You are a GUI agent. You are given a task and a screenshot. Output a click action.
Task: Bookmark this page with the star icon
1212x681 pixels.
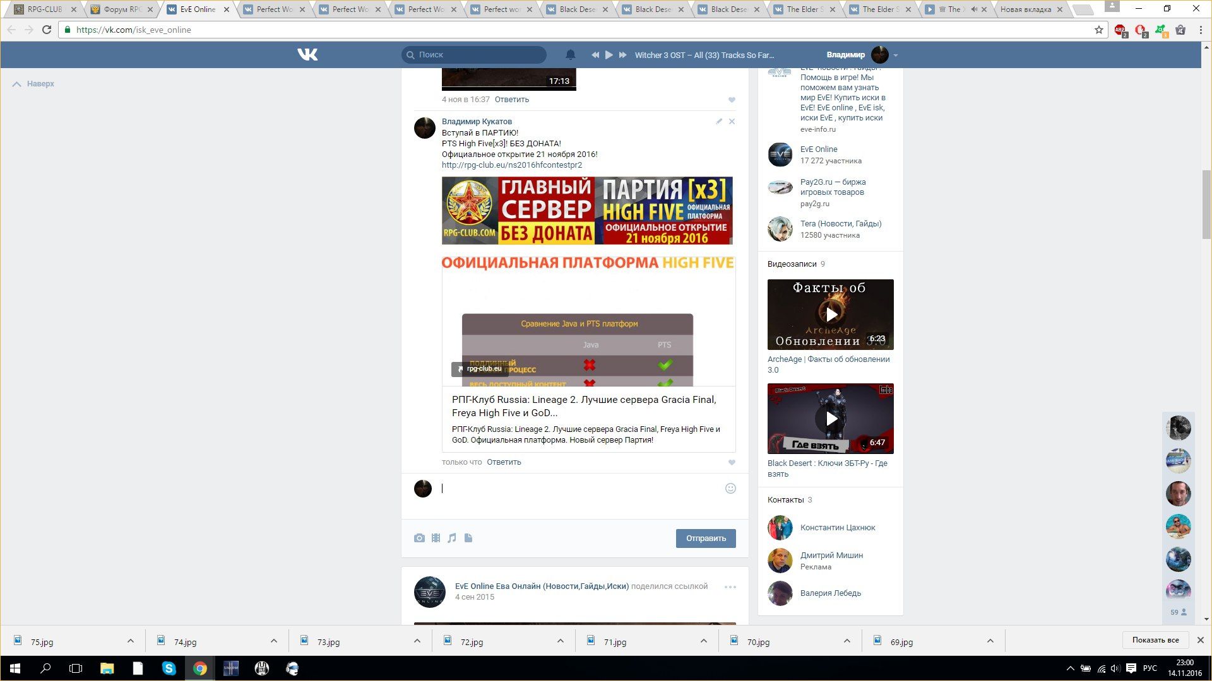pyautogui.click(x=1098, y=30)
